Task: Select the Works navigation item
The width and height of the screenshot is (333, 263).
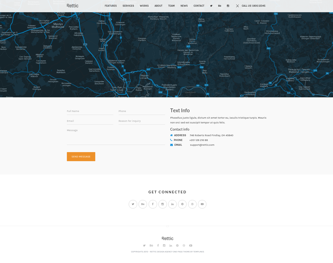Action: click(x=144, y=6)
